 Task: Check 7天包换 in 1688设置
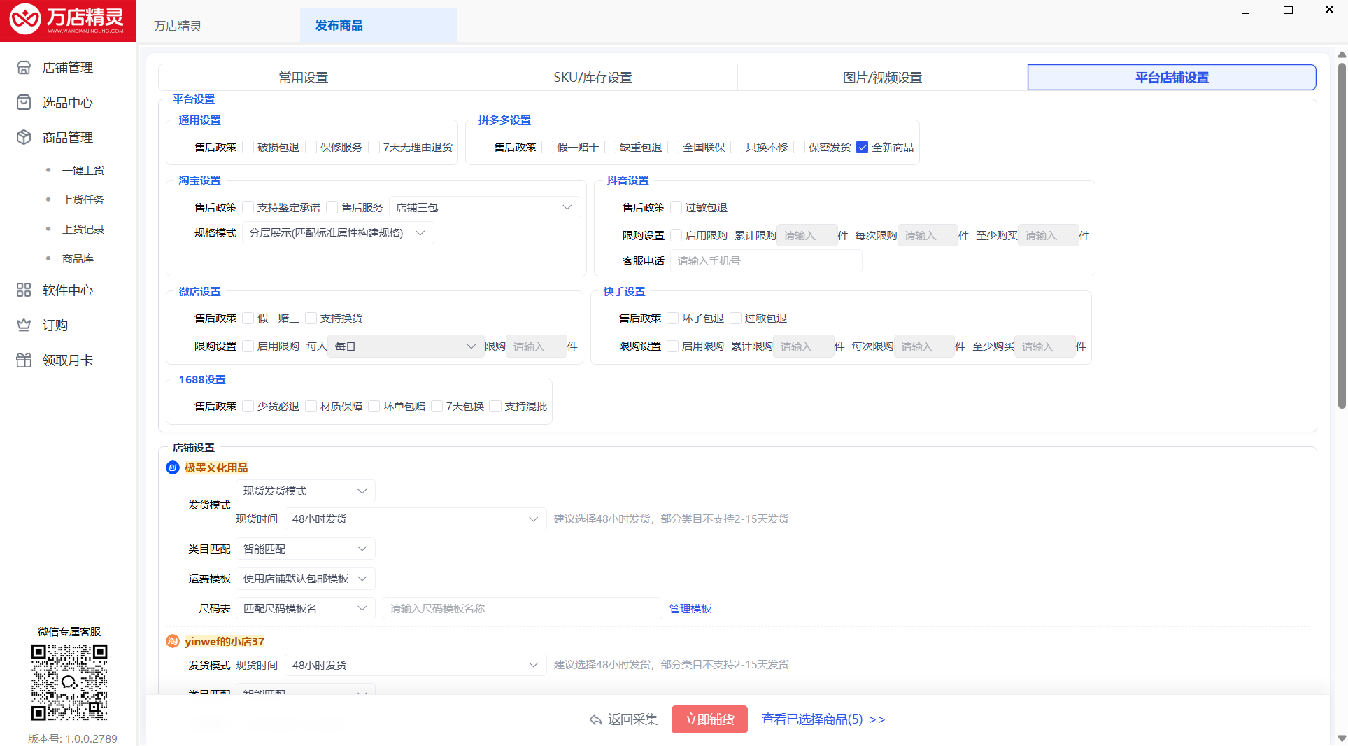[437, 406]
